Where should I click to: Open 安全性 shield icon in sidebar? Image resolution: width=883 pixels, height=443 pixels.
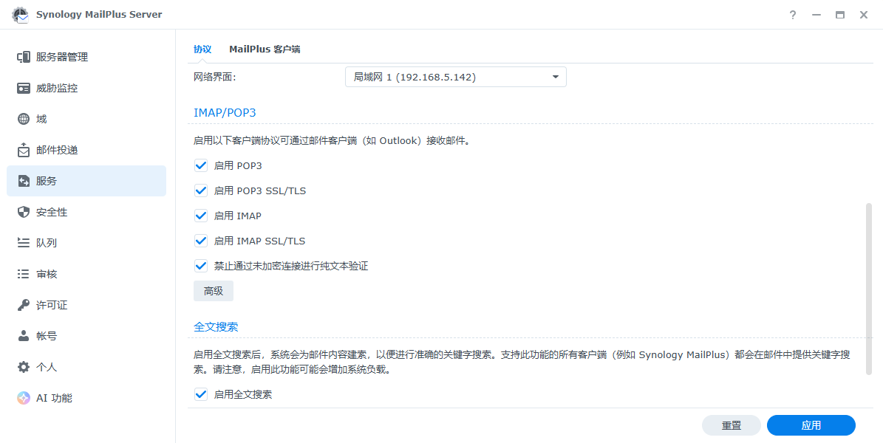(24, 212)
